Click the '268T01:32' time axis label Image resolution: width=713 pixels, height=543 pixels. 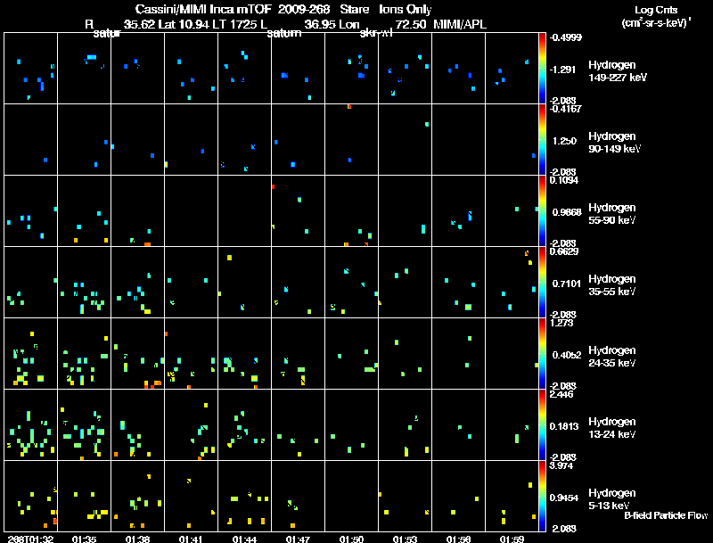tap(30, 539)
